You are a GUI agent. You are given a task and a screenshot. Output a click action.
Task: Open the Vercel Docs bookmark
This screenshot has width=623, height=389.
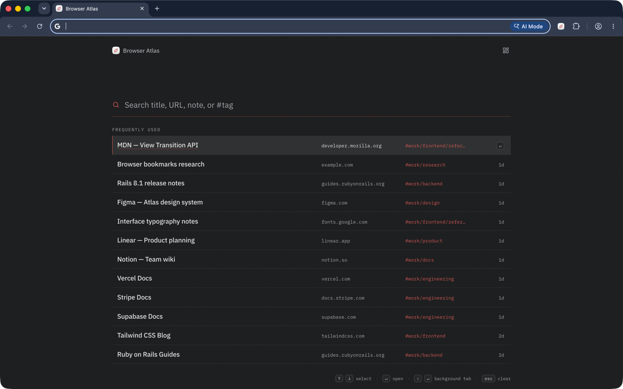coord(311,278)
